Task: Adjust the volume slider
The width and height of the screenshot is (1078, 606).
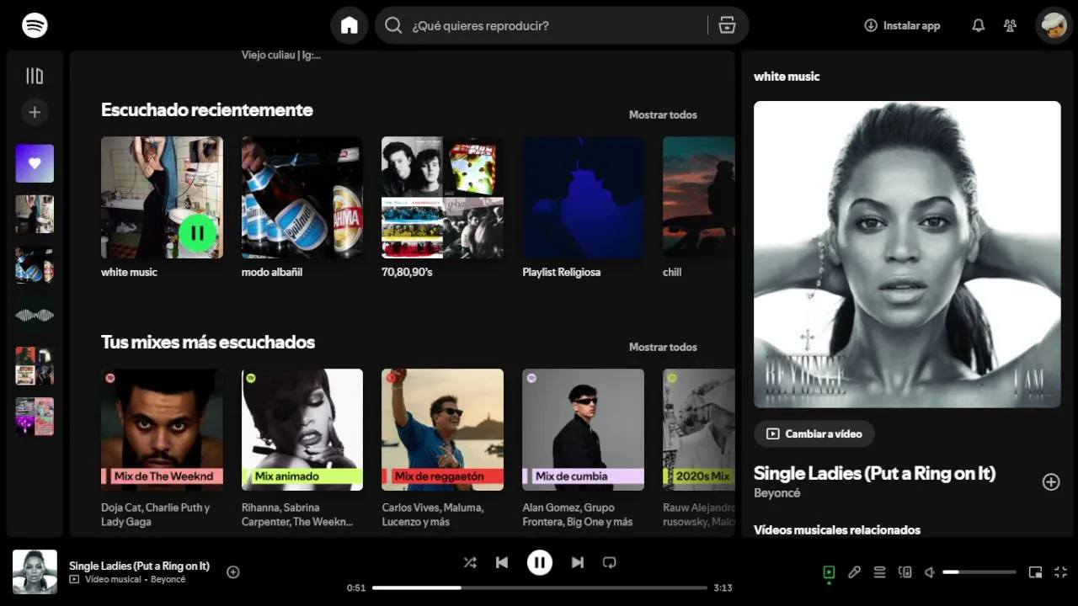Action: pos(979,572)
